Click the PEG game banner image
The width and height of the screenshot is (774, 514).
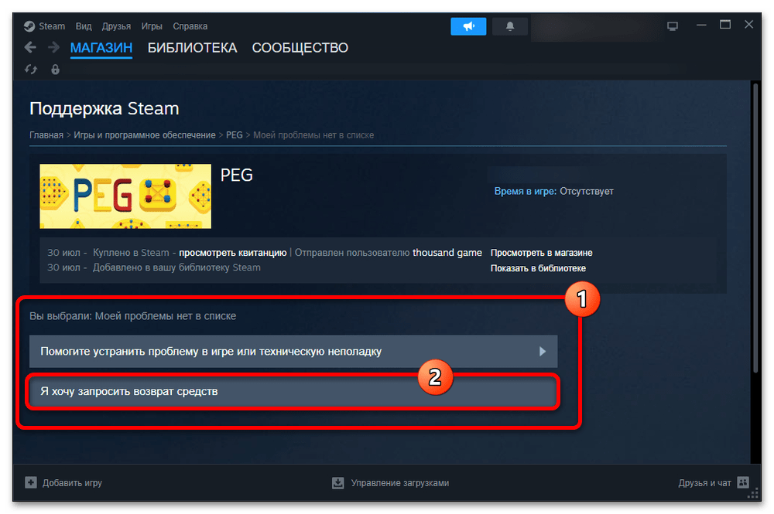click(125, 196)
